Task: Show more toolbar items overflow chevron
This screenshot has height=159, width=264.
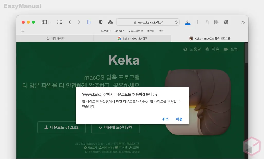Action: (243, 22)
